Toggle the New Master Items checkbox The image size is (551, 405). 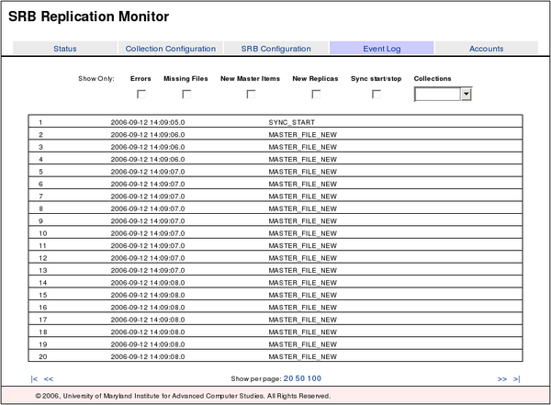coord(251,94)
